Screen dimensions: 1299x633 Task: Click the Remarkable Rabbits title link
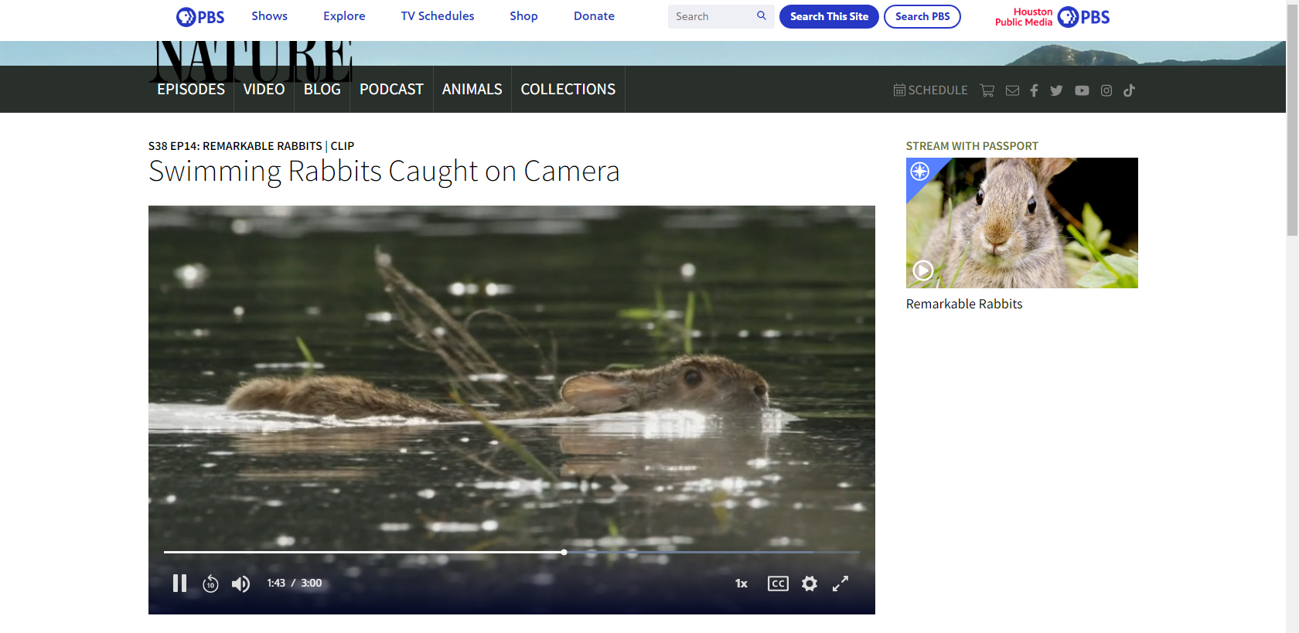click(x=964, y=305)
